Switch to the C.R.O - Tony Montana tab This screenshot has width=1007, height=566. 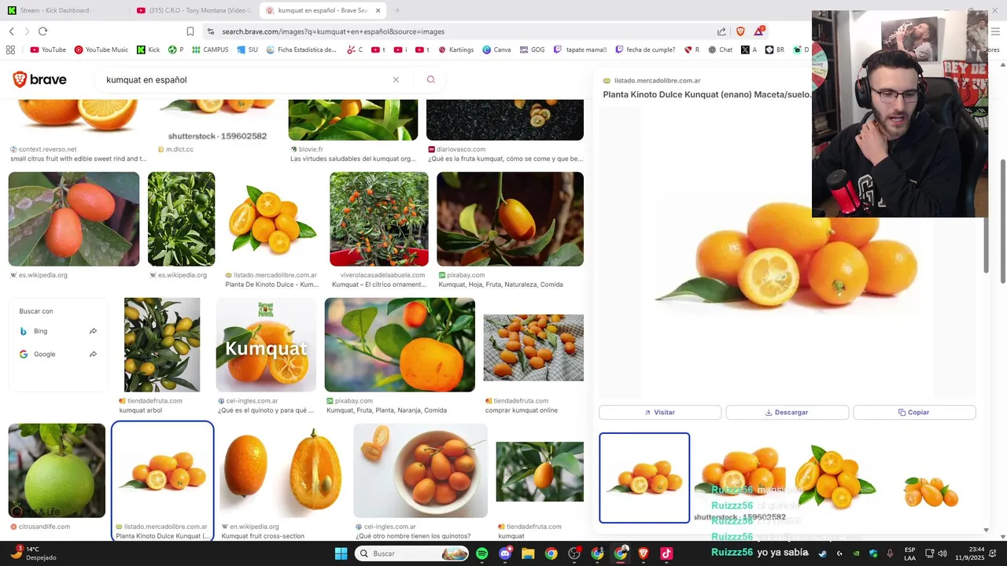point(194,10)
